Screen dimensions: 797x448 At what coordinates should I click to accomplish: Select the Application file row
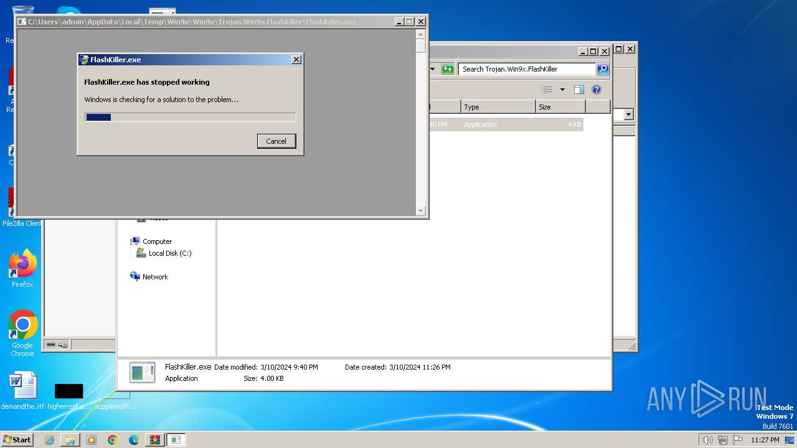(x=506, y=124)
